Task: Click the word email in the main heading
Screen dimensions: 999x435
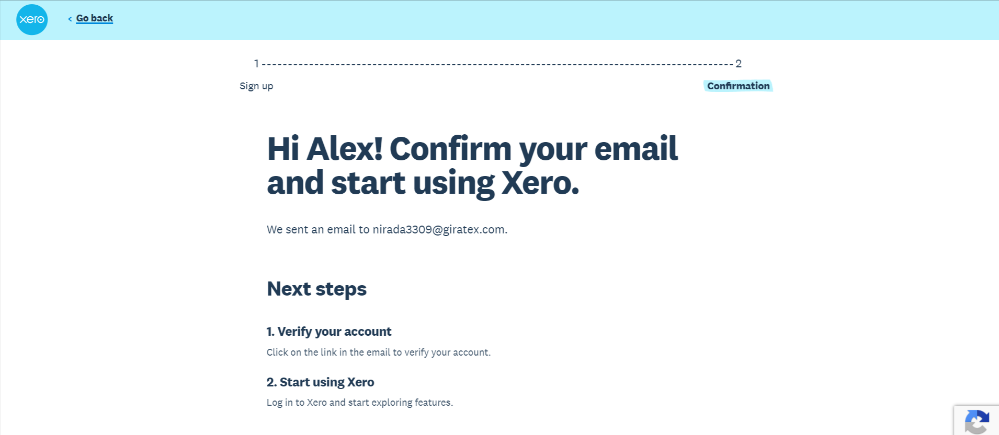Action: tap(635, 149)
